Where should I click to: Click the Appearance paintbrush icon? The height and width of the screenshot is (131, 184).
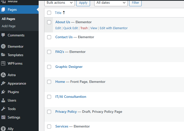coord(3,83)
